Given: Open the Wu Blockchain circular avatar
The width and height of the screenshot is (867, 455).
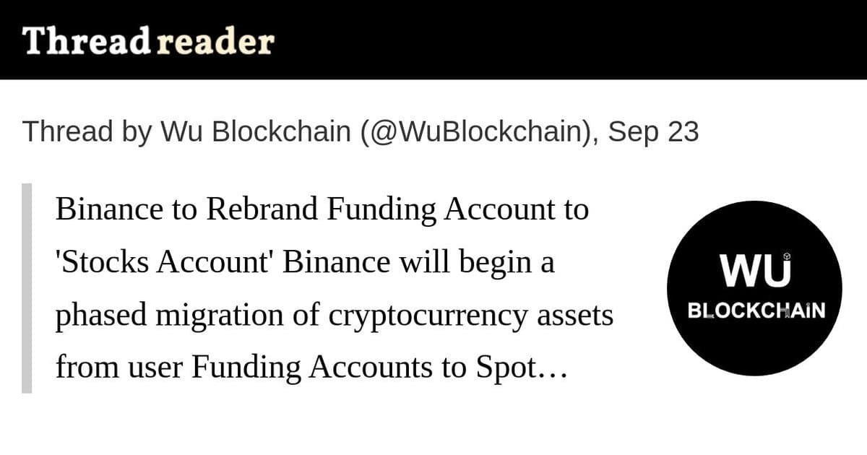Looking at the screenshot, I should click(x=754, y=288).
